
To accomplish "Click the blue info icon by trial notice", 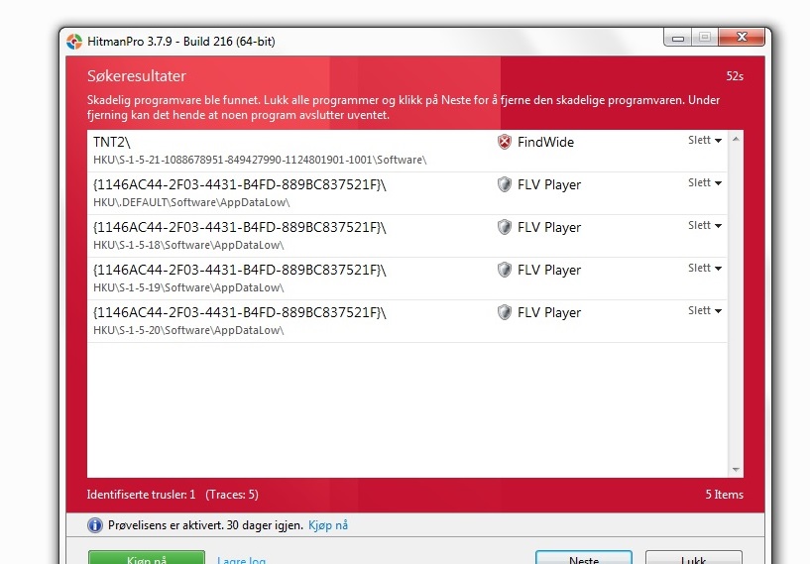I will (95, 525).
